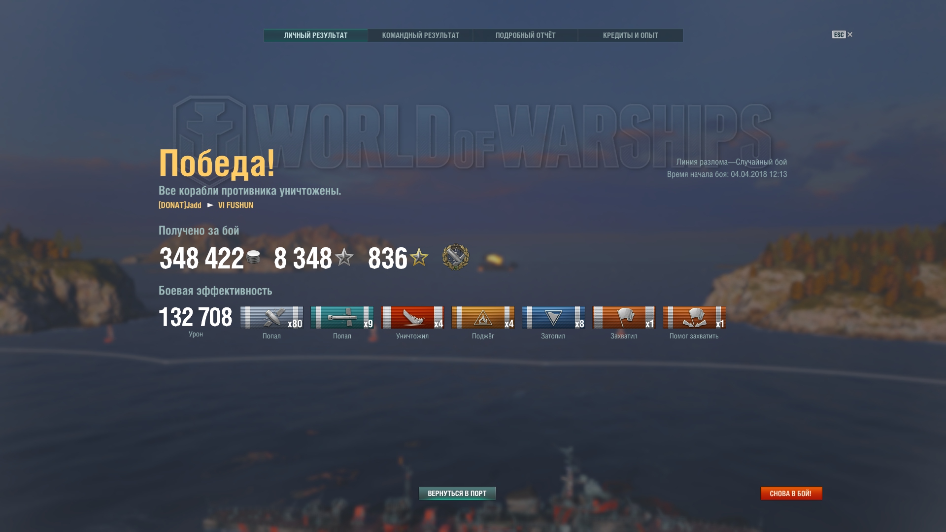
Task: Click the flooding ribbon Затопил
Action: (553, 317)
